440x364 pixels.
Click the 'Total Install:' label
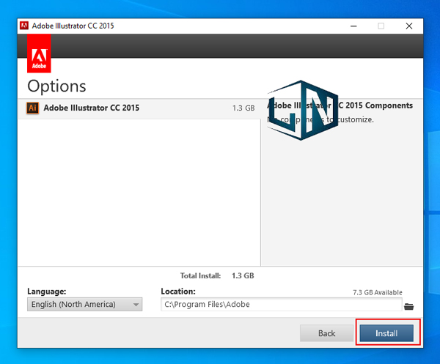(200, 275)
